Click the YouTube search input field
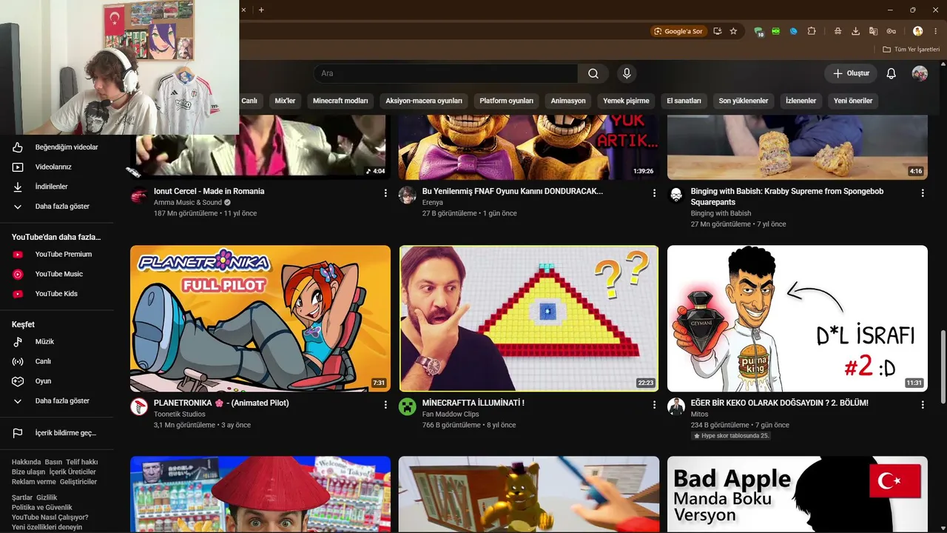Image resolution: width=947 pixels, height=533 pixels. tap(446, 73)
